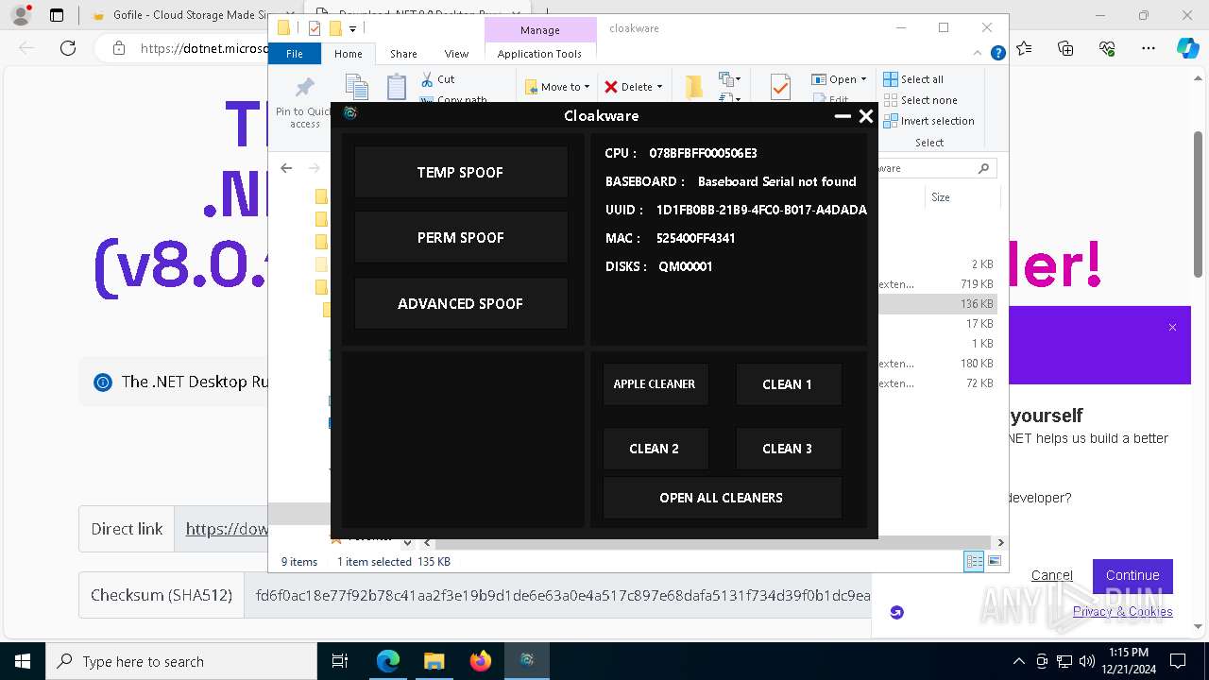Click the Properties icon in Quick Access Toolbar
This screenshot has height=680, width=1209.
click(x=315, y=28)
